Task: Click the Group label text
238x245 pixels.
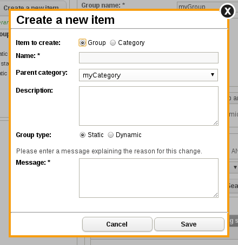Action: point(97,43)
